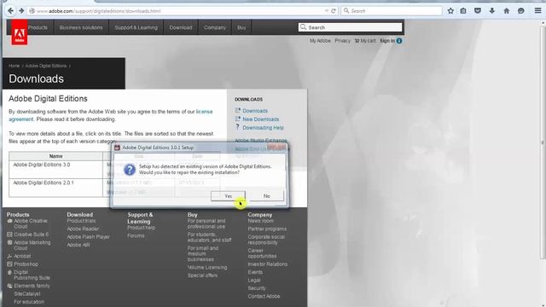This screenshot has height=307, width=546.
Task: Open Adobe Reader footer link
Action: click(83, 229)
